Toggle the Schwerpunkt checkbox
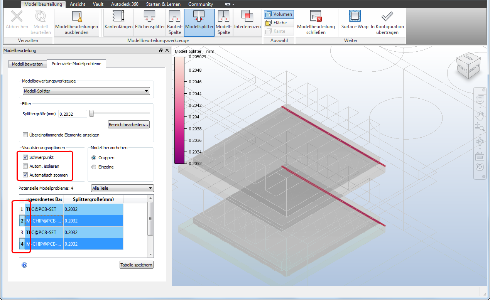Screen dimensions: 490x300 click(25, 157)
